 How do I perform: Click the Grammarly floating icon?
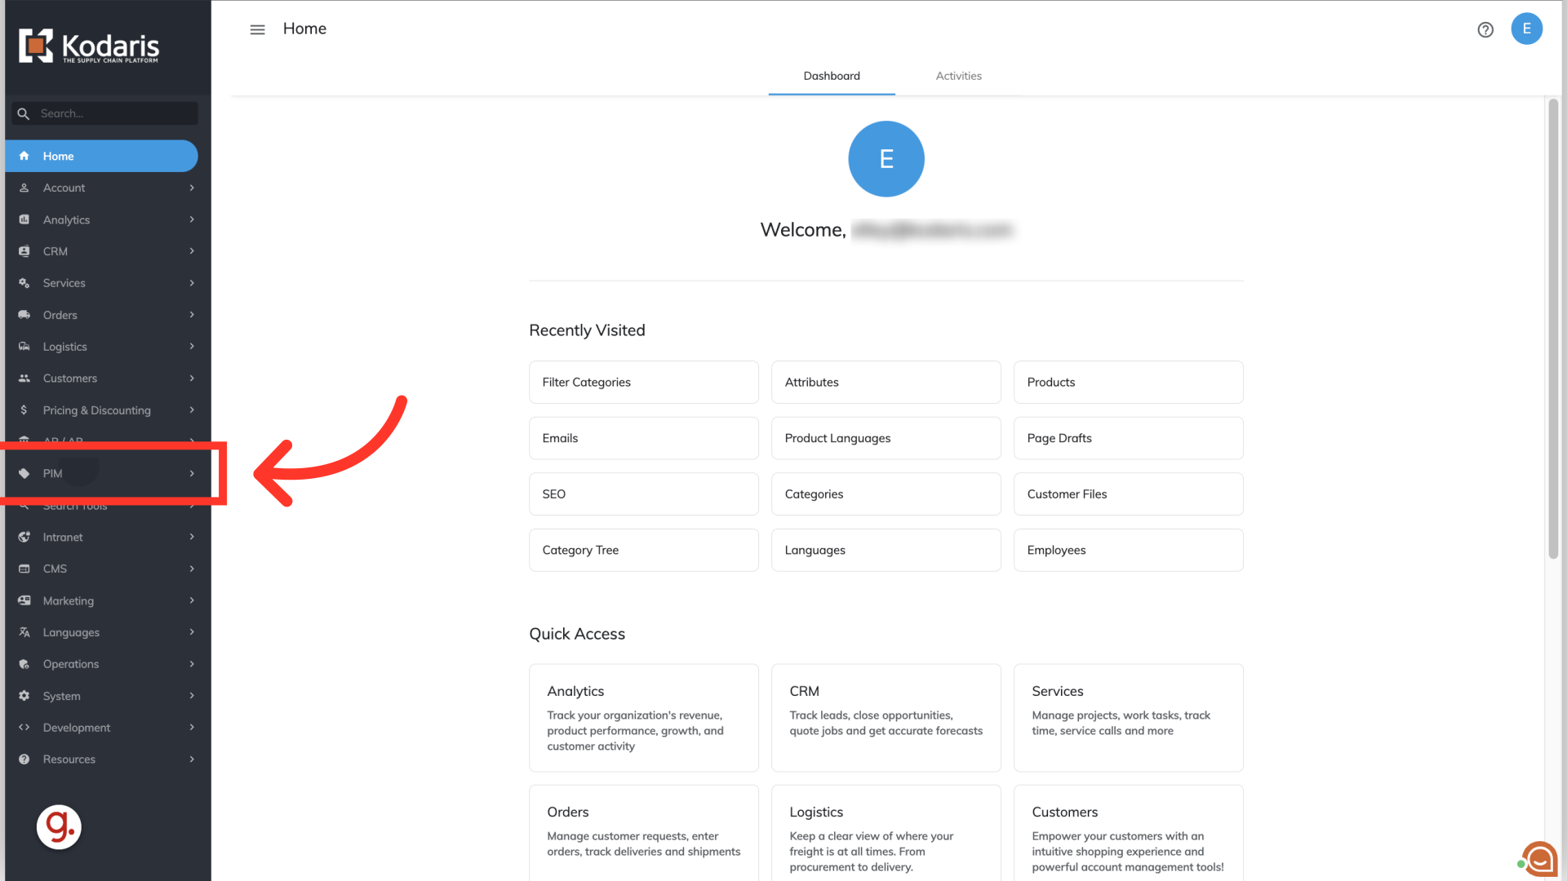tap(59, 827)
